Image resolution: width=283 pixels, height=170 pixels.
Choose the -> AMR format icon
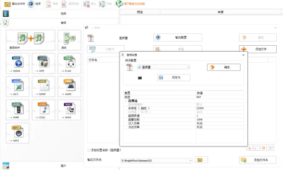coord(69,87)
